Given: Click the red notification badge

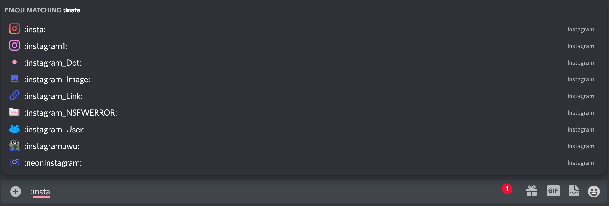Looking at the screenshot, I should (x=507, y=189).
